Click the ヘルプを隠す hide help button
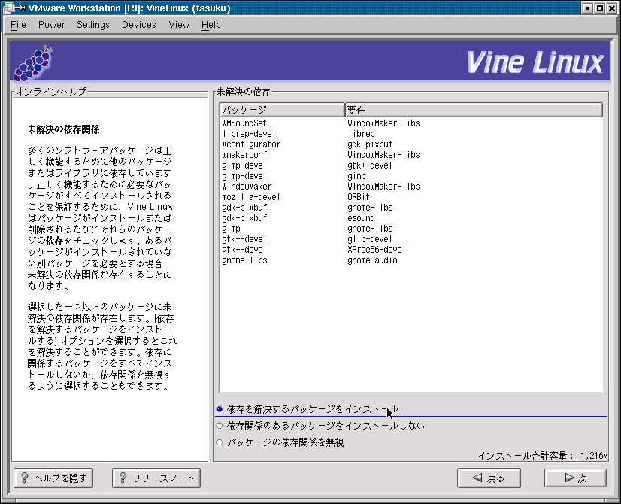Viewport: 621px width, 504px height. [x=53, y=478]
